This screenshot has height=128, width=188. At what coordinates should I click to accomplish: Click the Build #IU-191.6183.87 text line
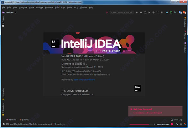point(85,60)
